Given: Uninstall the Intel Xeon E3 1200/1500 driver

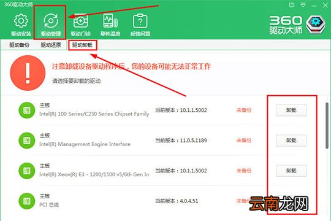Looking at the screenshot, I should tap(291, 171).
